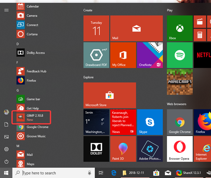Open the Mail live tile
Screen dimensions: 211x178
pyautogui.click(x=136, y=28)
